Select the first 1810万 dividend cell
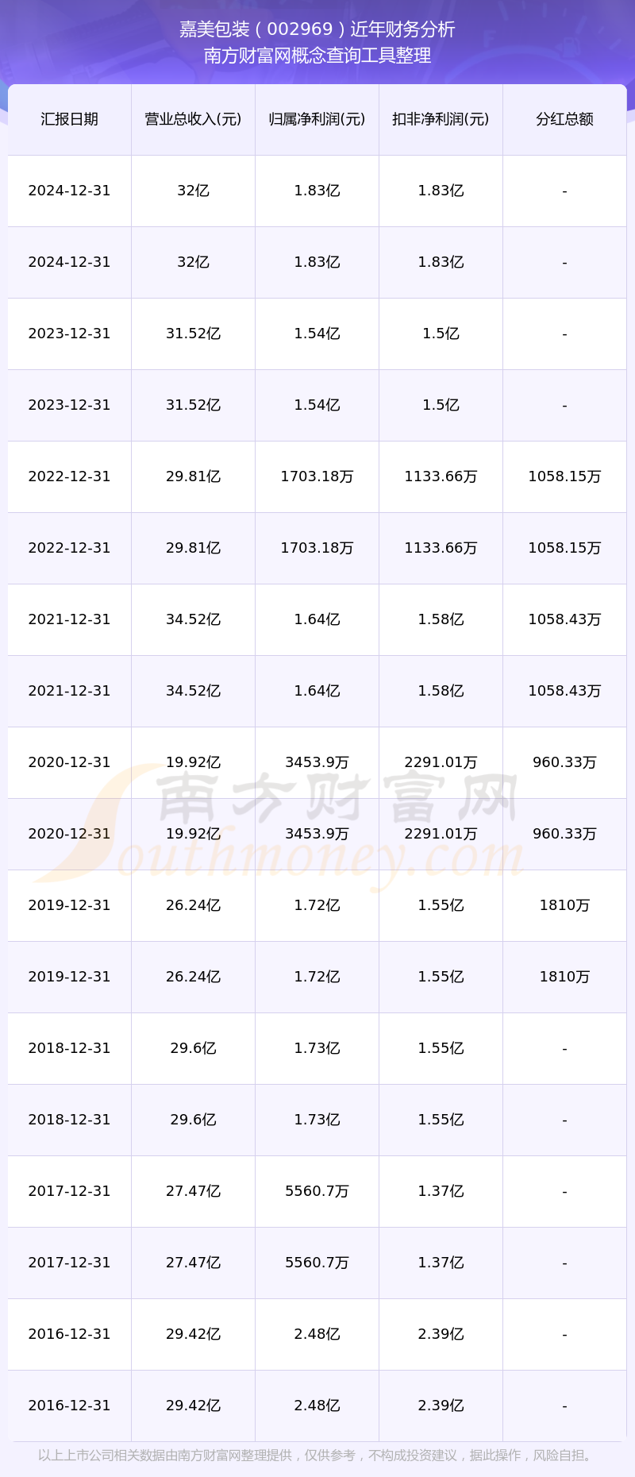 pyautogui.click(x=564, y=905)
